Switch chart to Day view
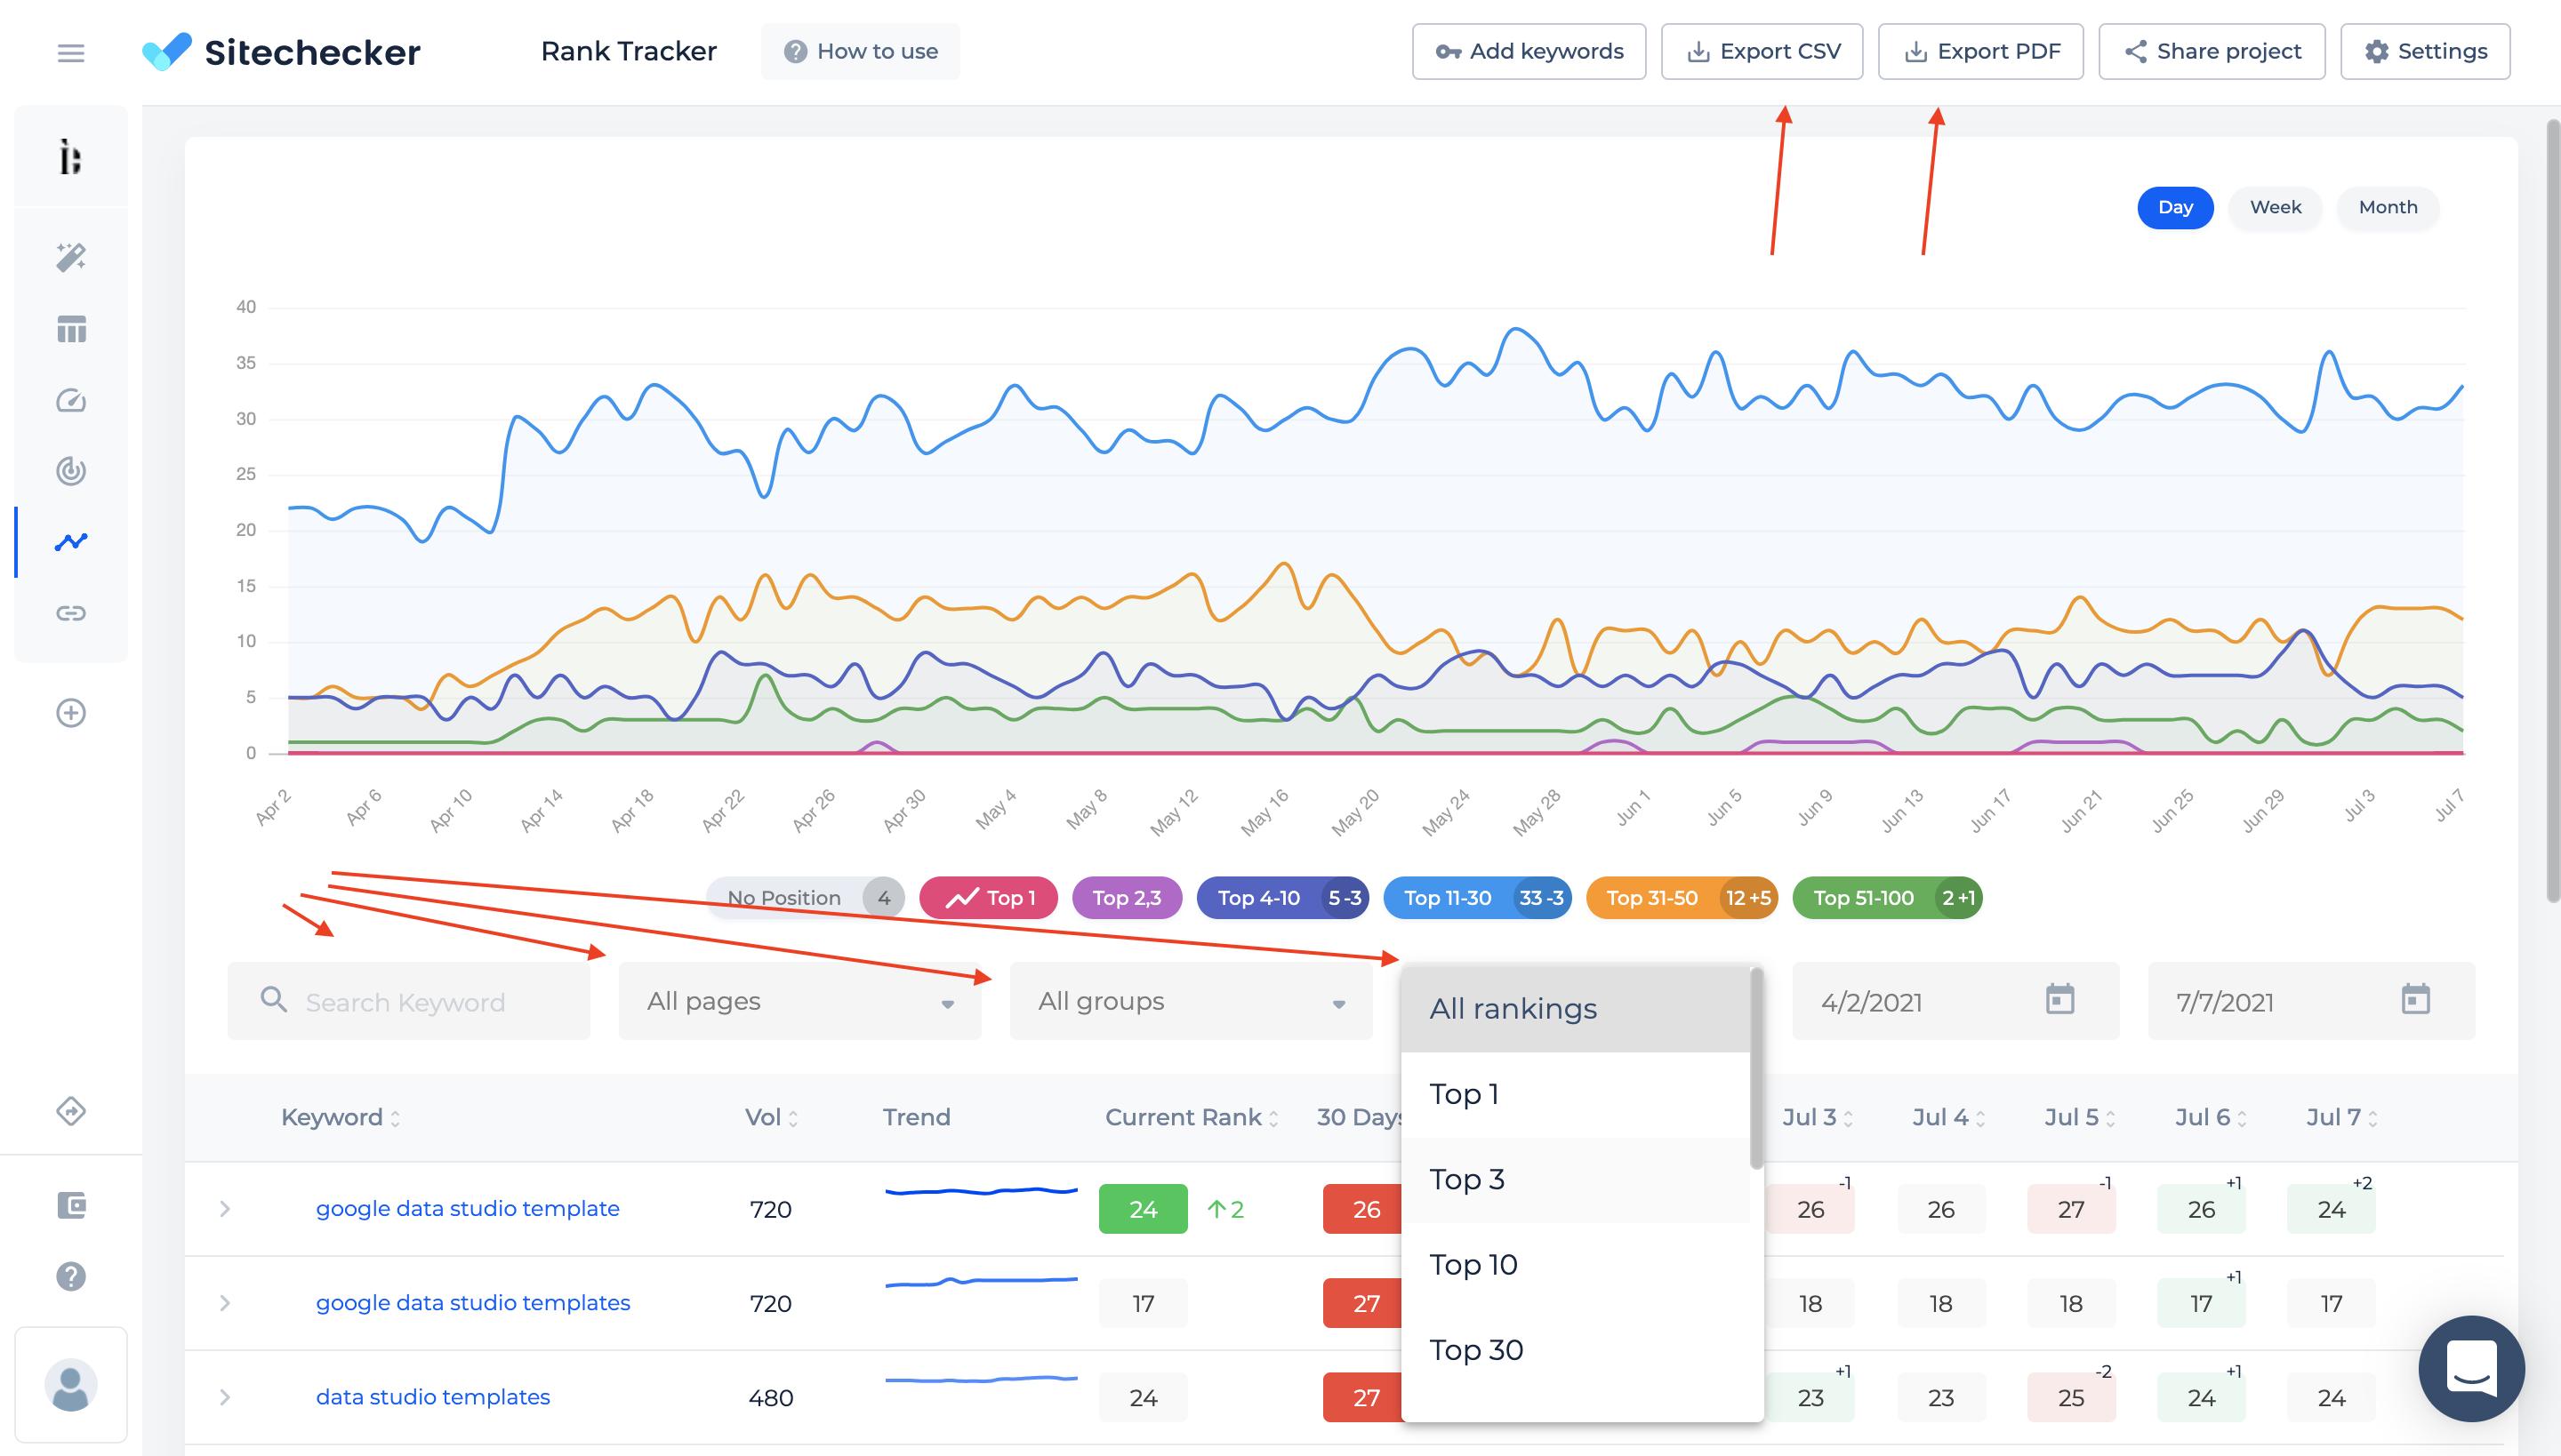Screen dimensions: 2561x1456 click(x=2175, y=207)
